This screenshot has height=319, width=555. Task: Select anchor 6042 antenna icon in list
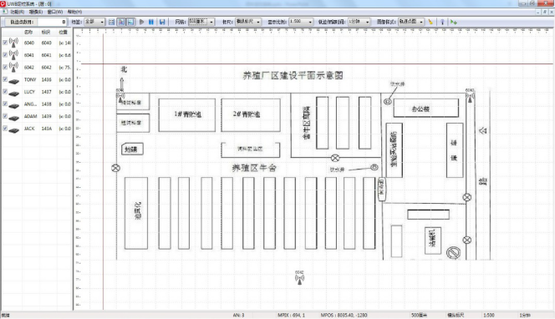coord(14,67)
